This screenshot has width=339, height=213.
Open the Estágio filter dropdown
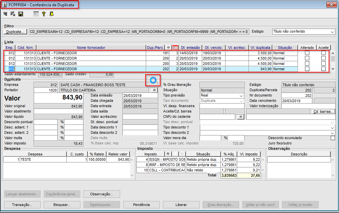tap(332, 32)
